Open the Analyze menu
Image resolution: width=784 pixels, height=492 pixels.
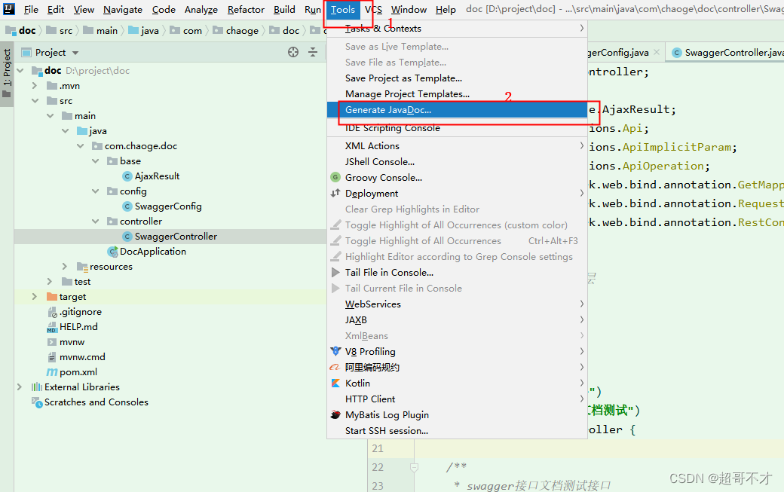click(x=201, y=10)
